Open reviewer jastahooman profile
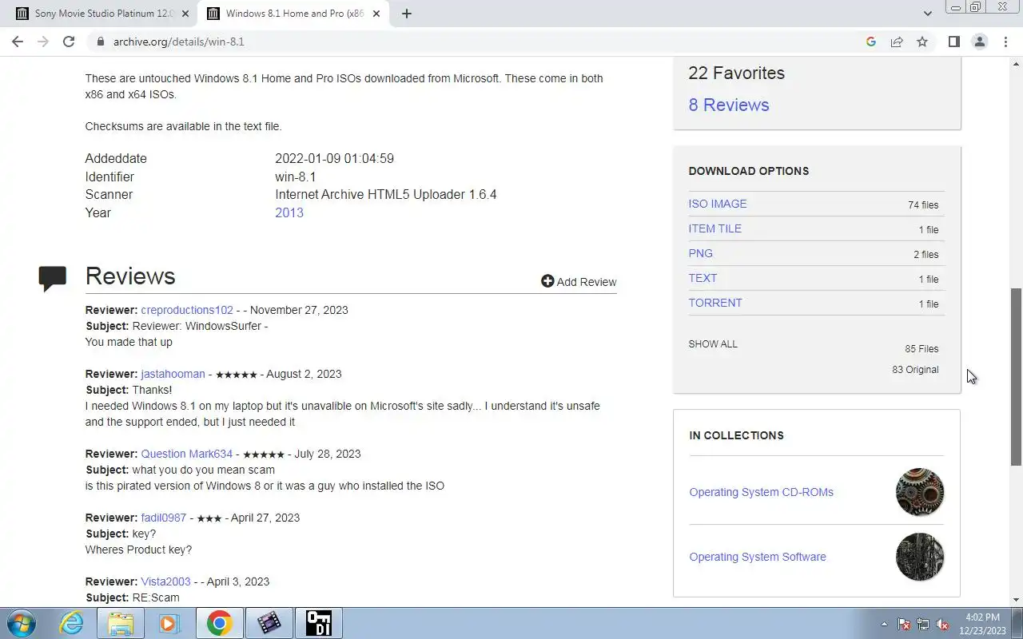 pos(173,374)
